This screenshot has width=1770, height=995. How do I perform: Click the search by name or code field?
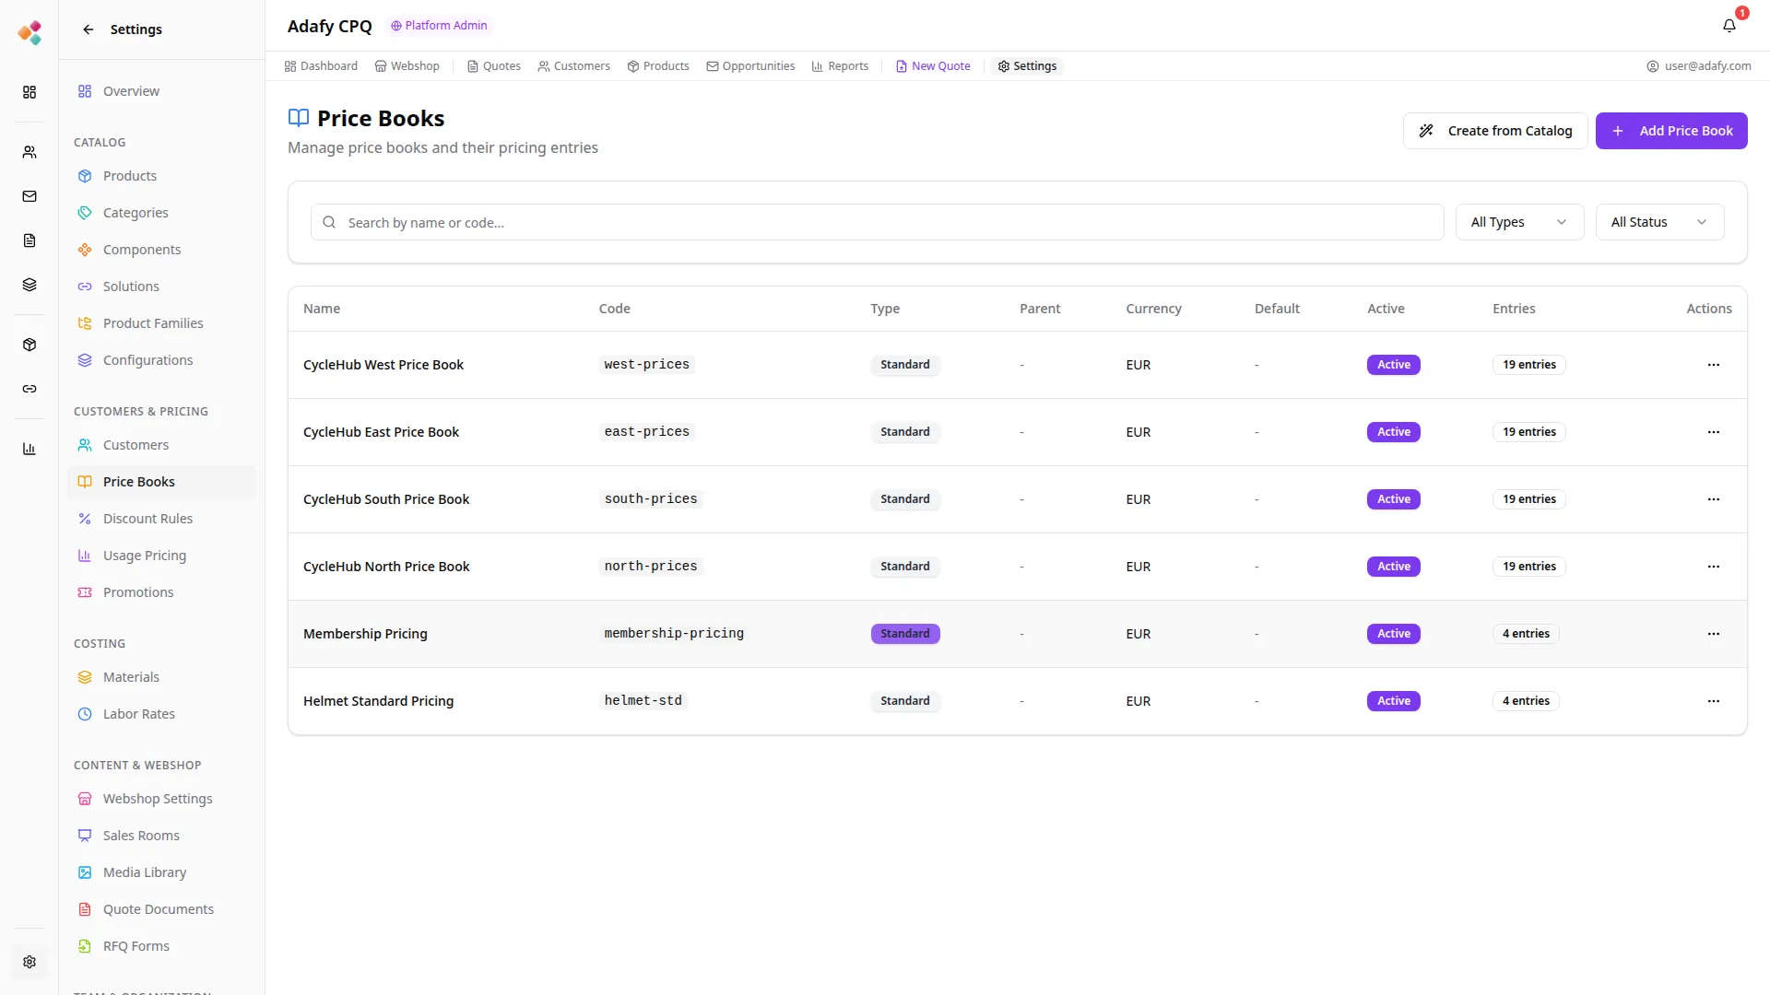click(x=876, y=223)
